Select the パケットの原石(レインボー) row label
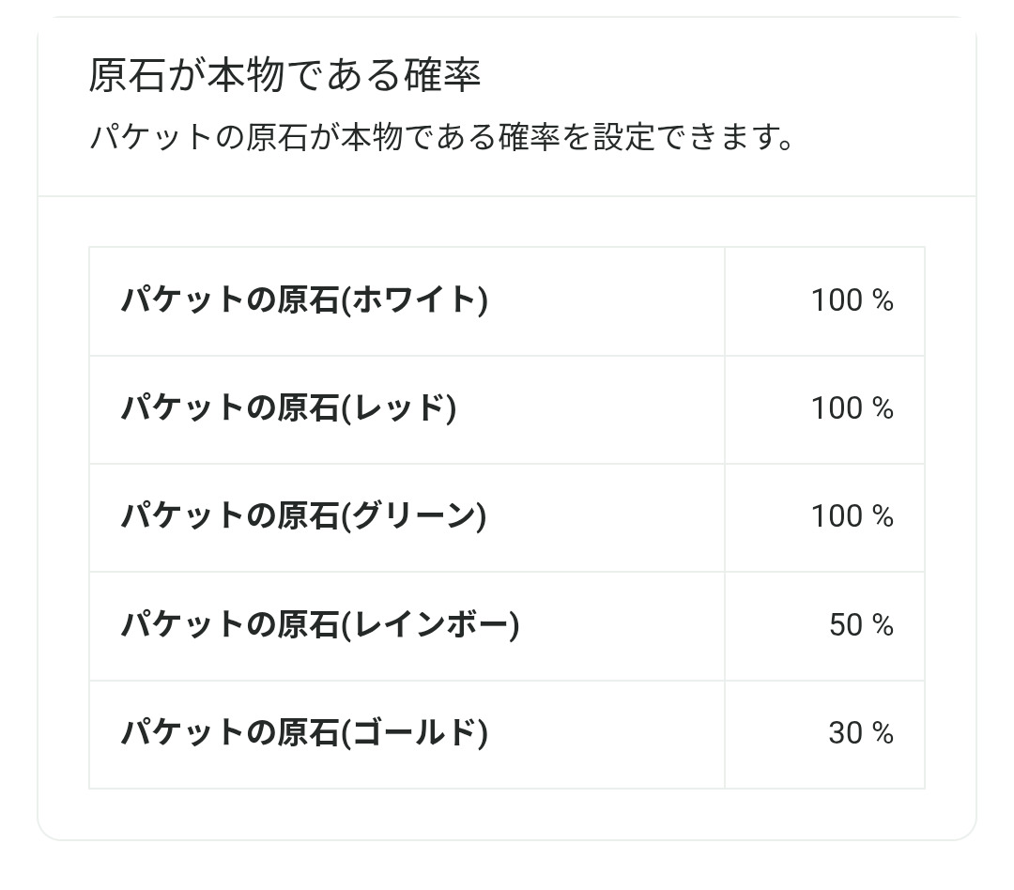 [x=319, y=625]
